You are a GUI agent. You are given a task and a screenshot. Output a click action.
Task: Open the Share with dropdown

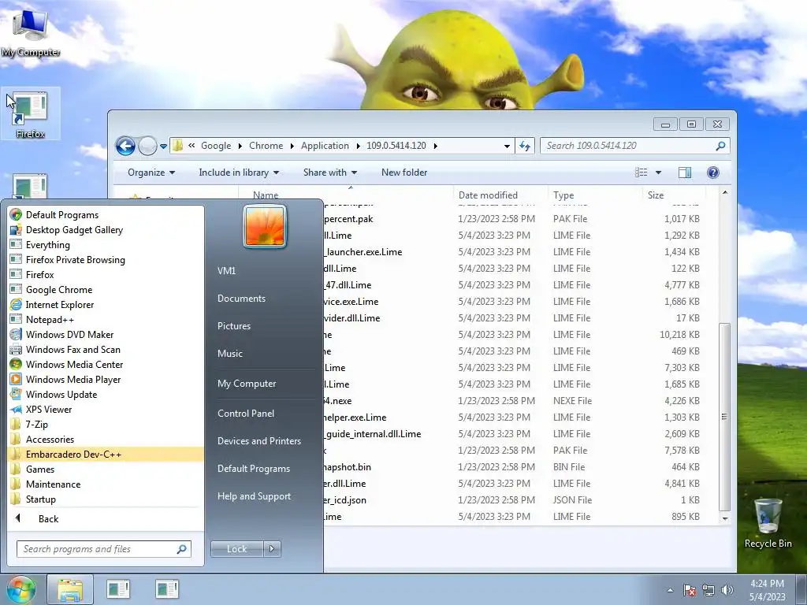tap(330, 173)
